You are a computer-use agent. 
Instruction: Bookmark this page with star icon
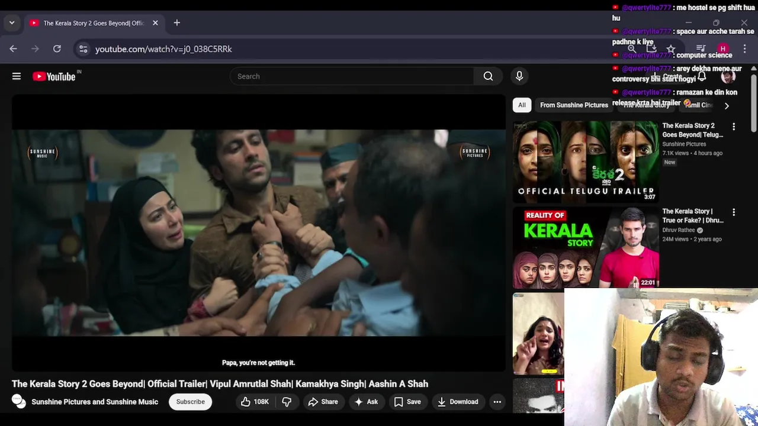coord(670,49)
